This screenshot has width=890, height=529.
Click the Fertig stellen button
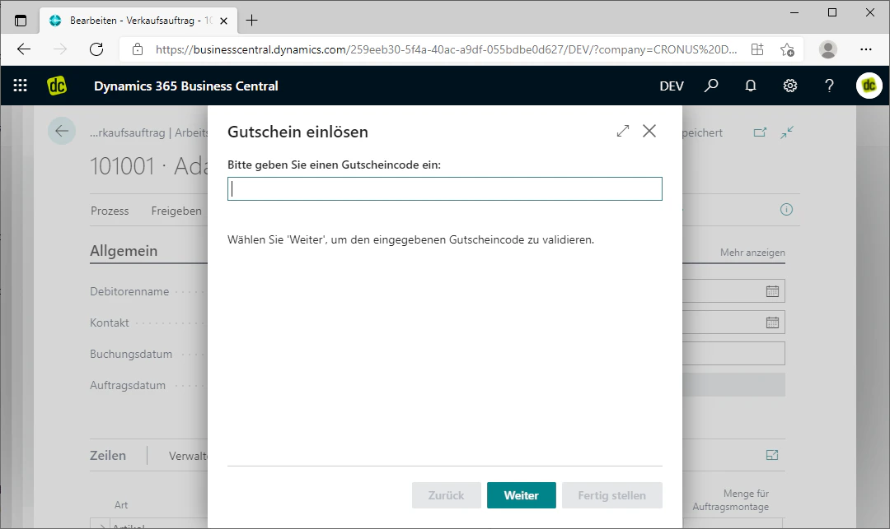611,495
